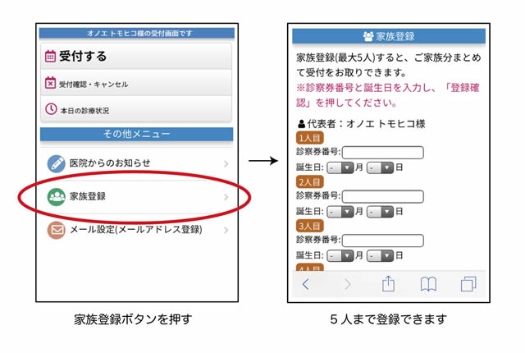Tap the Safari back arrow
Image resolution: width=525 pixels, height=353 pixels.
(x=305, y=284)
